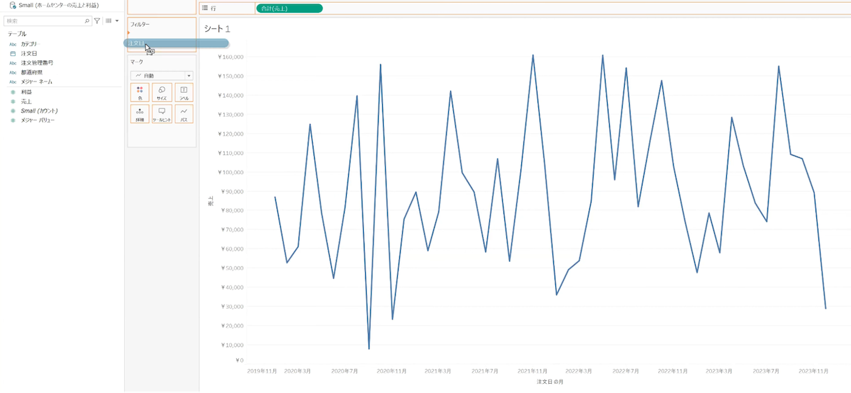Open the mark type 自動 dropdown
The image size is (851, 393).
[x=162, y=75]
